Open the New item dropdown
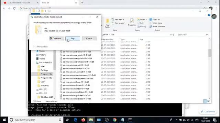Viewport: 220px width, 123px height. coord(118,19)
